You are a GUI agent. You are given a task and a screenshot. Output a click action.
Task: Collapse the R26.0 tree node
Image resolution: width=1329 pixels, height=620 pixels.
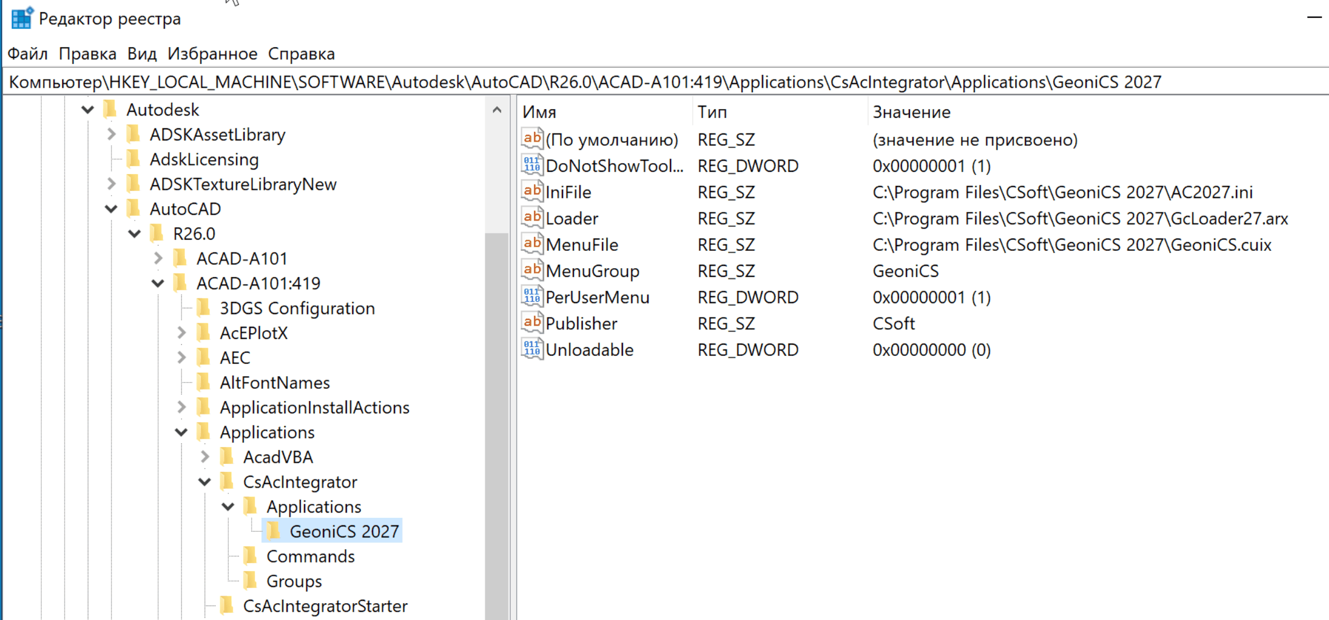pos(134,233)
